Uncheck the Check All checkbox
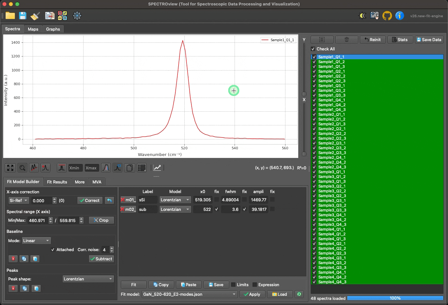This screenshot has width=448, height=305. click(313, 49)
